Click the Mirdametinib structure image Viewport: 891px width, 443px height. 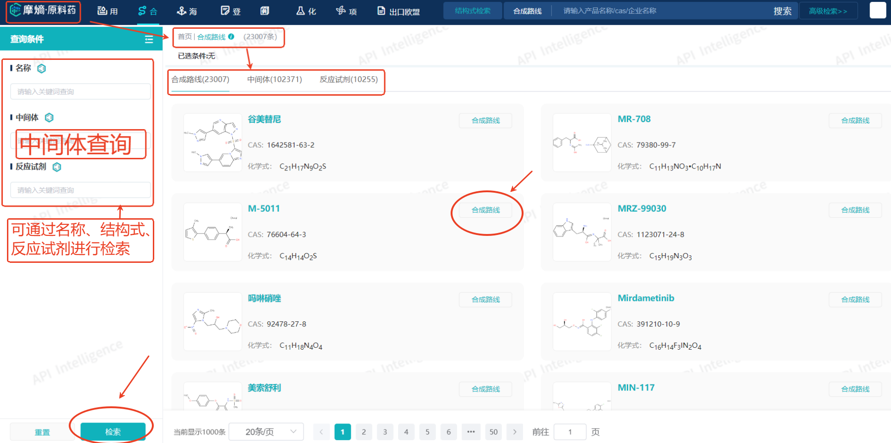pyautogui.click(x=582, y=322)
